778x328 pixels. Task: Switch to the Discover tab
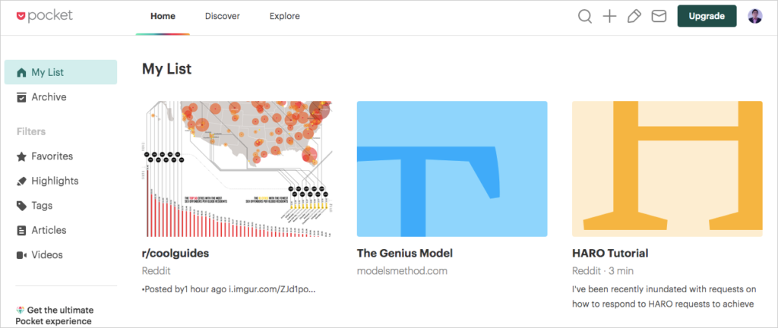pos(223,17)
